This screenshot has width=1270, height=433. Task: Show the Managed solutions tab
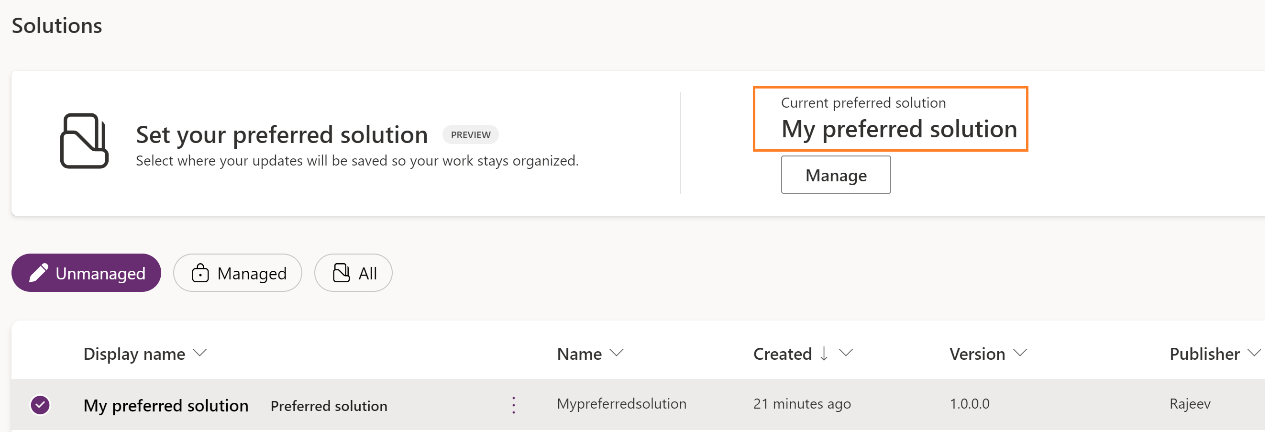[238, 273]
